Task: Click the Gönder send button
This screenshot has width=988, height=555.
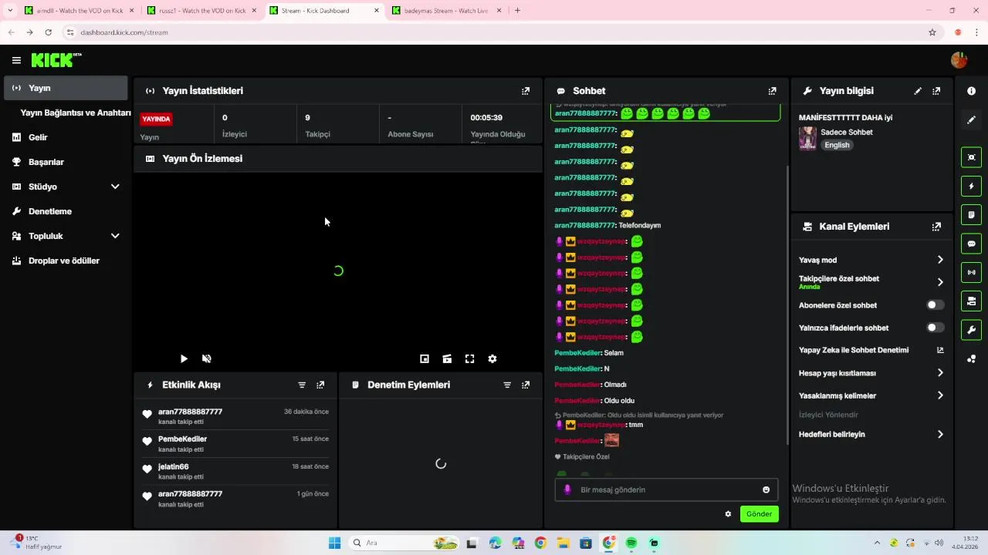Action: tap(760, 514)
